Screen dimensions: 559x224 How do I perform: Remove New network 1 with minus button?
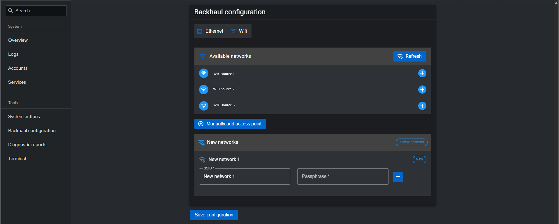click(398, 177)
